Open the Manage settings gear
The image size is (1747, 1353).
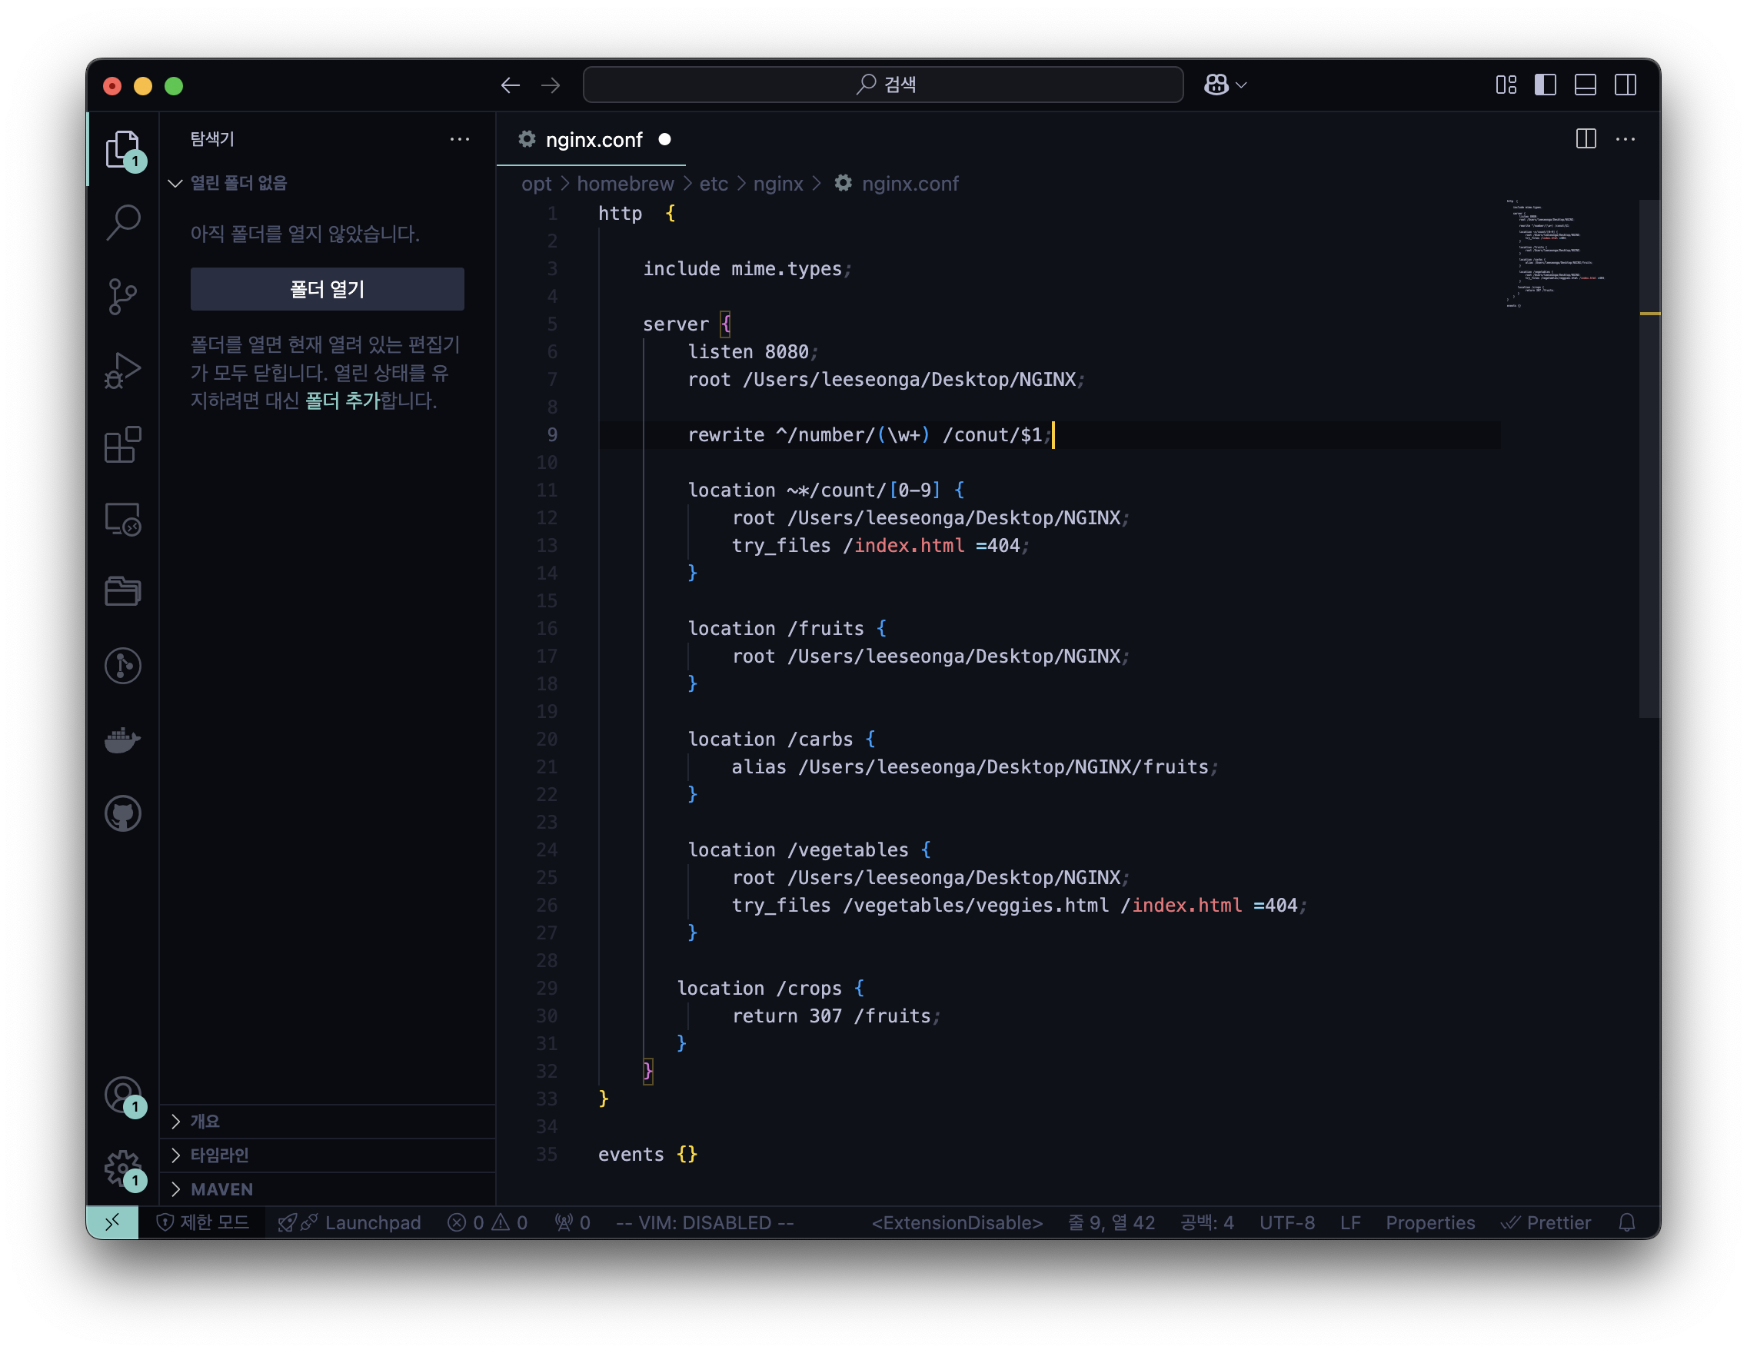[x=122, y=1168]
